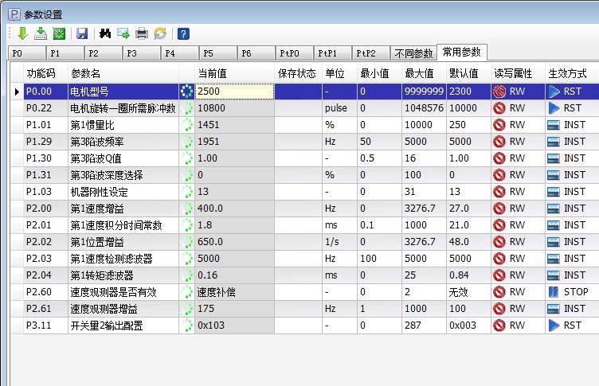This screenshot has width=599, height=386.
Task: Click the green download arrow toolbar icon
Action: pos(22,33)
